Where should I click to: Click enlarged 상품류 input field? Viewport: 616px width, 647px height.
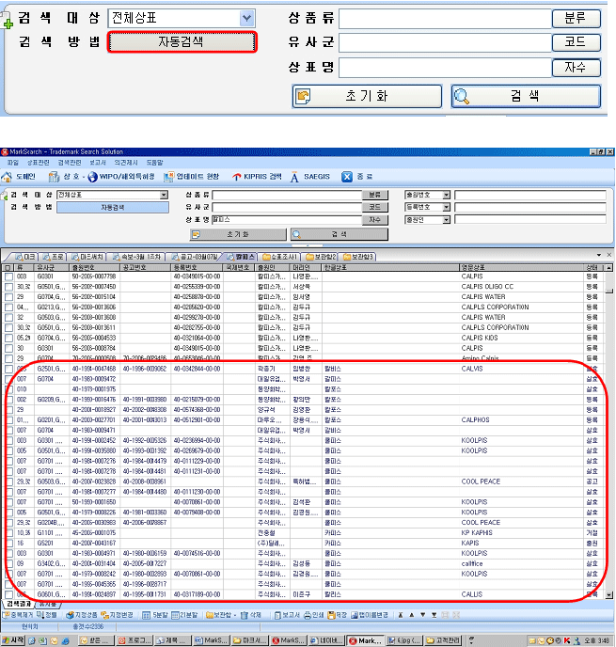coord(445,19)
